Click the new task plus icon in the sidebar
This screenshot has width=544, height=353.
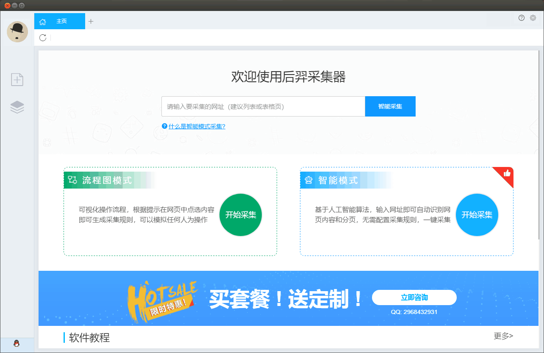click(17, 80)
